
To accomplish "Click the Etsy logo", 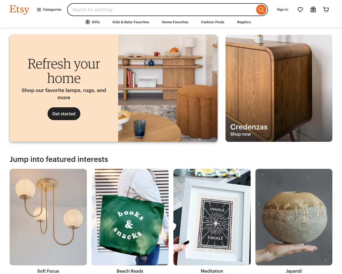I will (20, 10).
